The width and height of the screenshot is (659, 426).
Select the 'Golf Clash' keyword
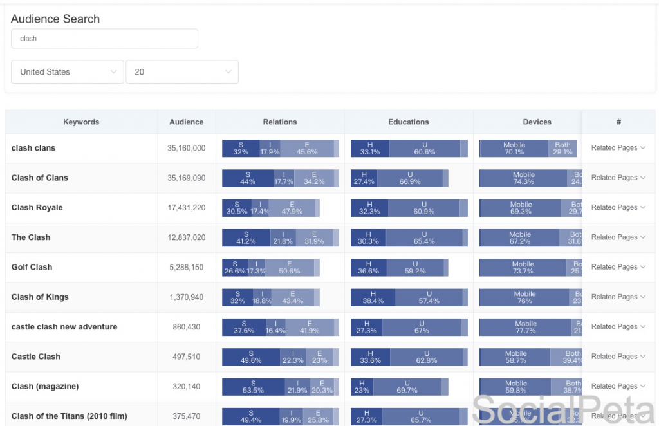coord(32,267)
